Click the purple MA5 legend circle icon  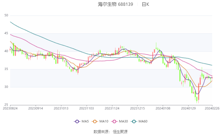pos(77,122)
